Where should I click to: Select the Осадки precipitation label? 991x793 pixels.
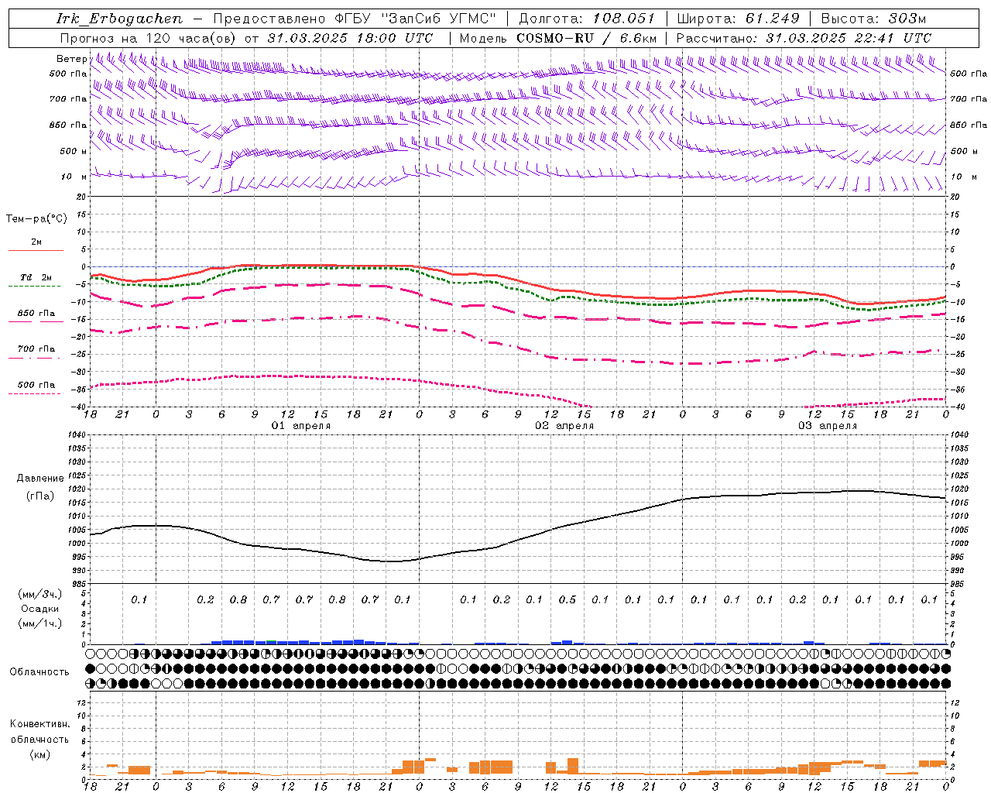coord(39,609)
